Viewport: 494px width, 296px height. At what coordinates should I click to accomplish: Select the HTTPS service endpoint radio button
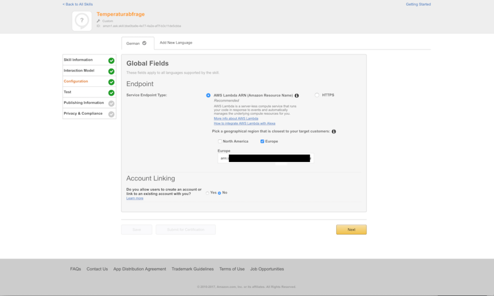(x=316, y=95)
